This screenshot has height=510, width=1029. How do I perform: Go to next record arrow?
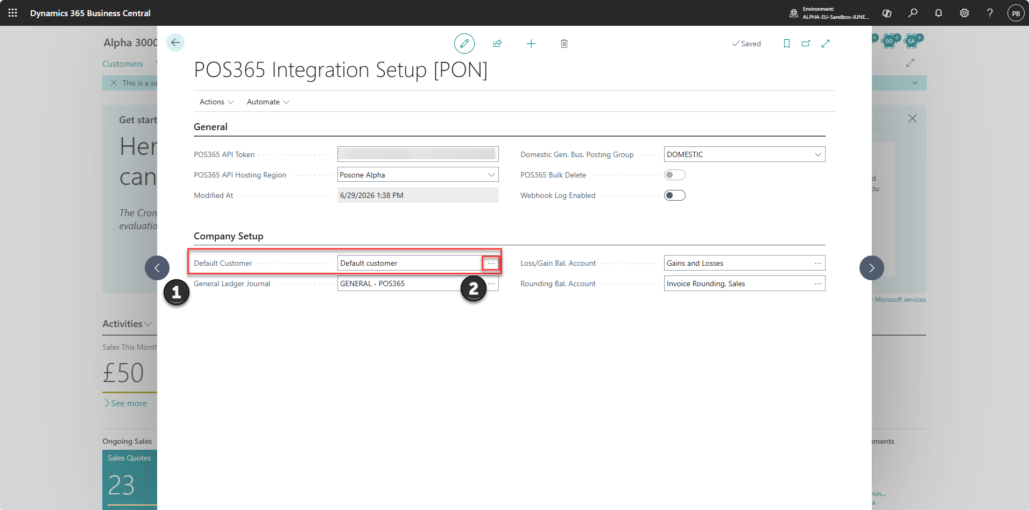[872, 268]
